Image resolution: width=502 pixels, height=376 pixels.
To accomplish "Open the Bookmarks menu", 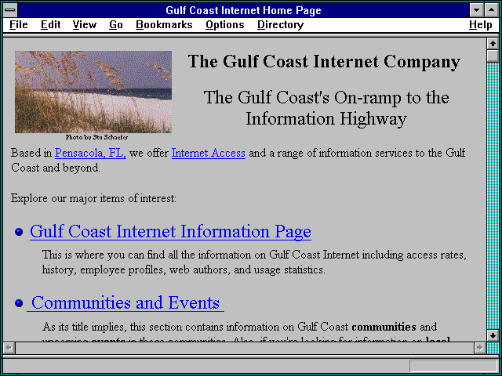I will [x=164, y=25].
